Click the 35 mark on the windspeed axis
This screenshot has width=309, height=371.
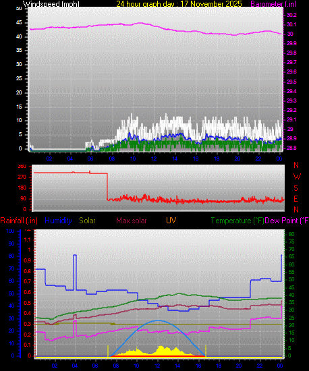click(19, 51)
